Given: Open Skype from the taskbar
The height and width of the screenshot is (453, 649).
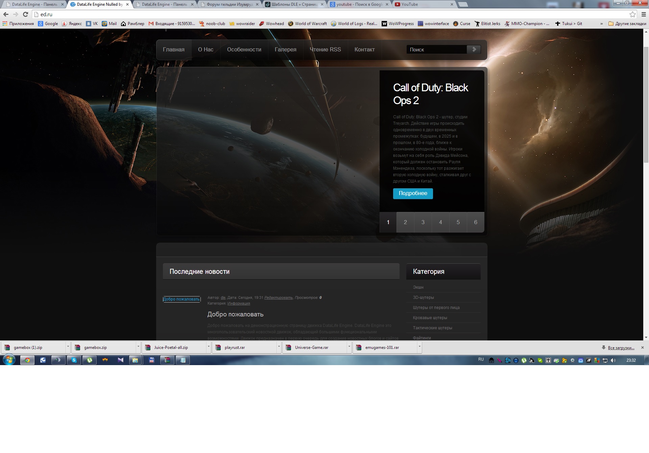Looking at the screenshot, I should point(74,360).
